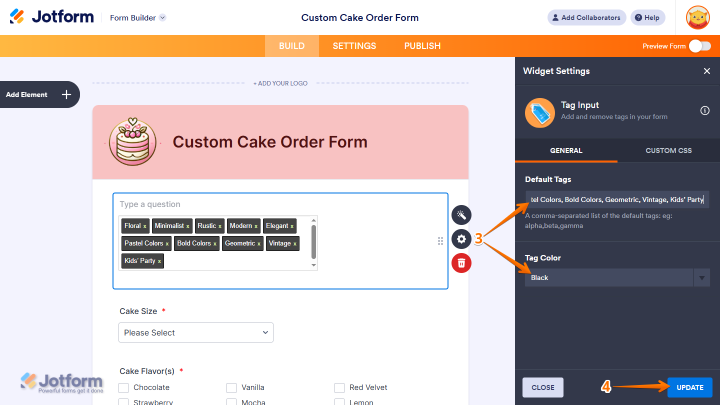Click the Add Collaborators person icon
Image resolution: width=720 pixels, height=405 pixels.
point(555,17)
